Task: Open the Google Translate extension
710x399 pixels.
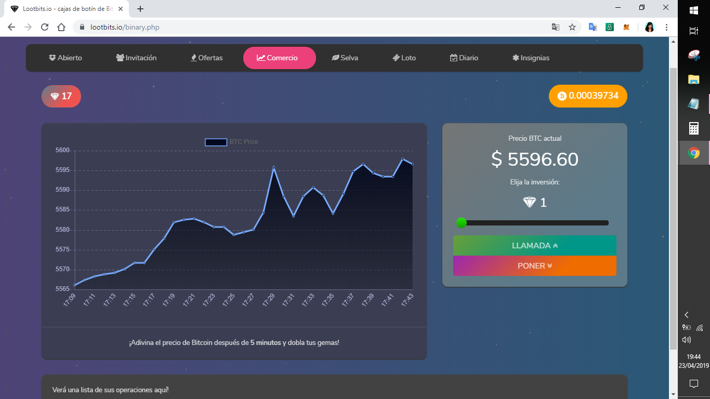Action: [x=593, y=27]
